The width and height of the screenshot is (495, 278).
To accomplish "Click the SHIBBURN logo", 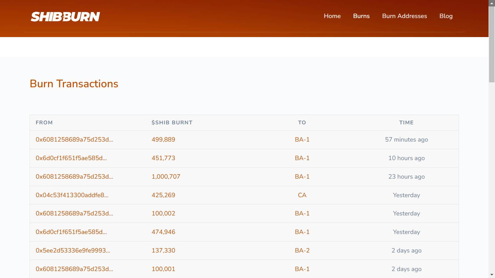I will point(65,17).
